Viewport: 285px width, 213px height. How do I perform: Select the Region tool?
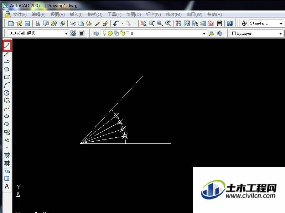click(7, 171)
